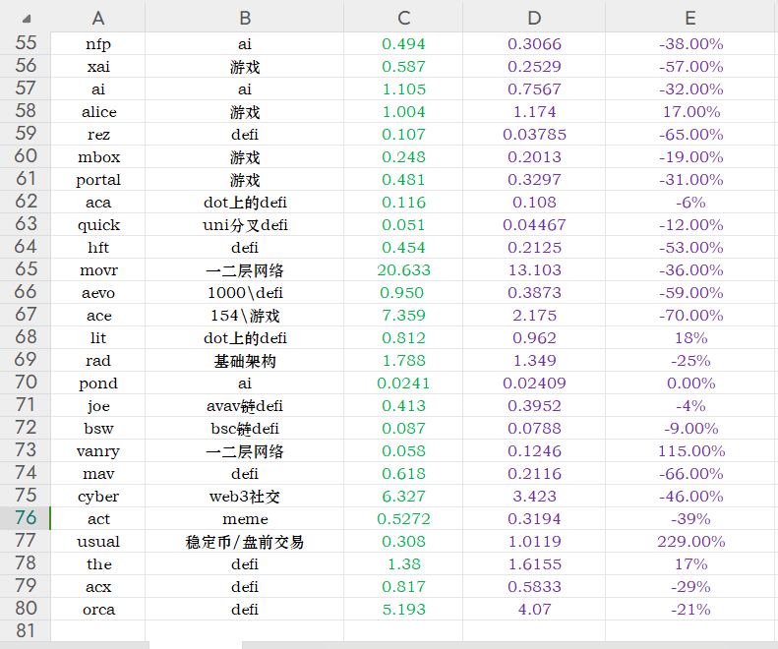The width and height of the screenshot is (778, 649).
Task: Click value 5.193 in column C
Action: tap(403, 610)
